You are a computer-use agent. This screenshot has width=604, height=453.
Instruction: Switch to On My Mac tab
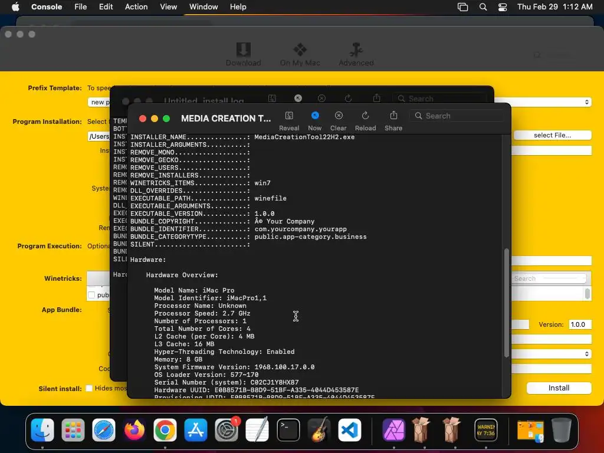tap(300, 54)
